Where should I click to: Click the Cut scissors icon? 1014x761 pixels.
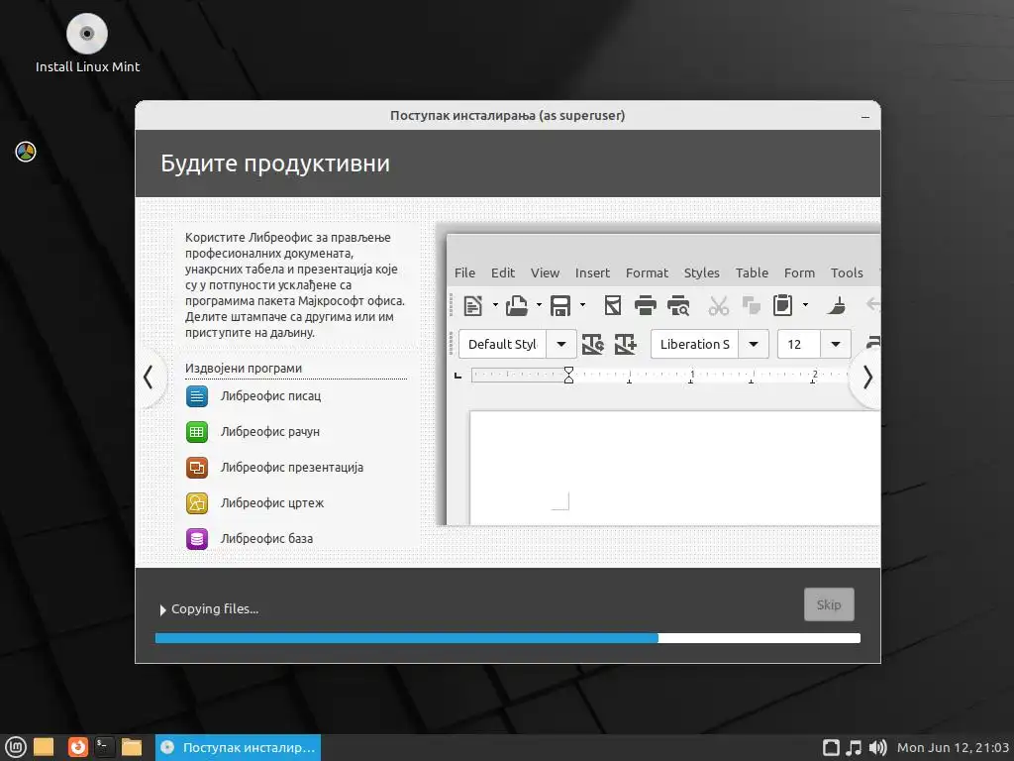point(718,305)
